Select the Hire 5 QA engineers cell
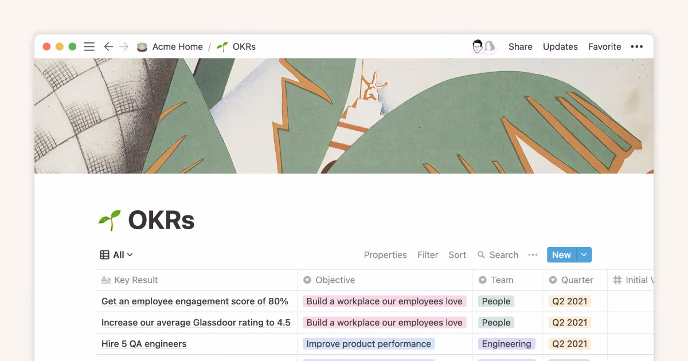 pyautogui.click(x=143, y=343)
